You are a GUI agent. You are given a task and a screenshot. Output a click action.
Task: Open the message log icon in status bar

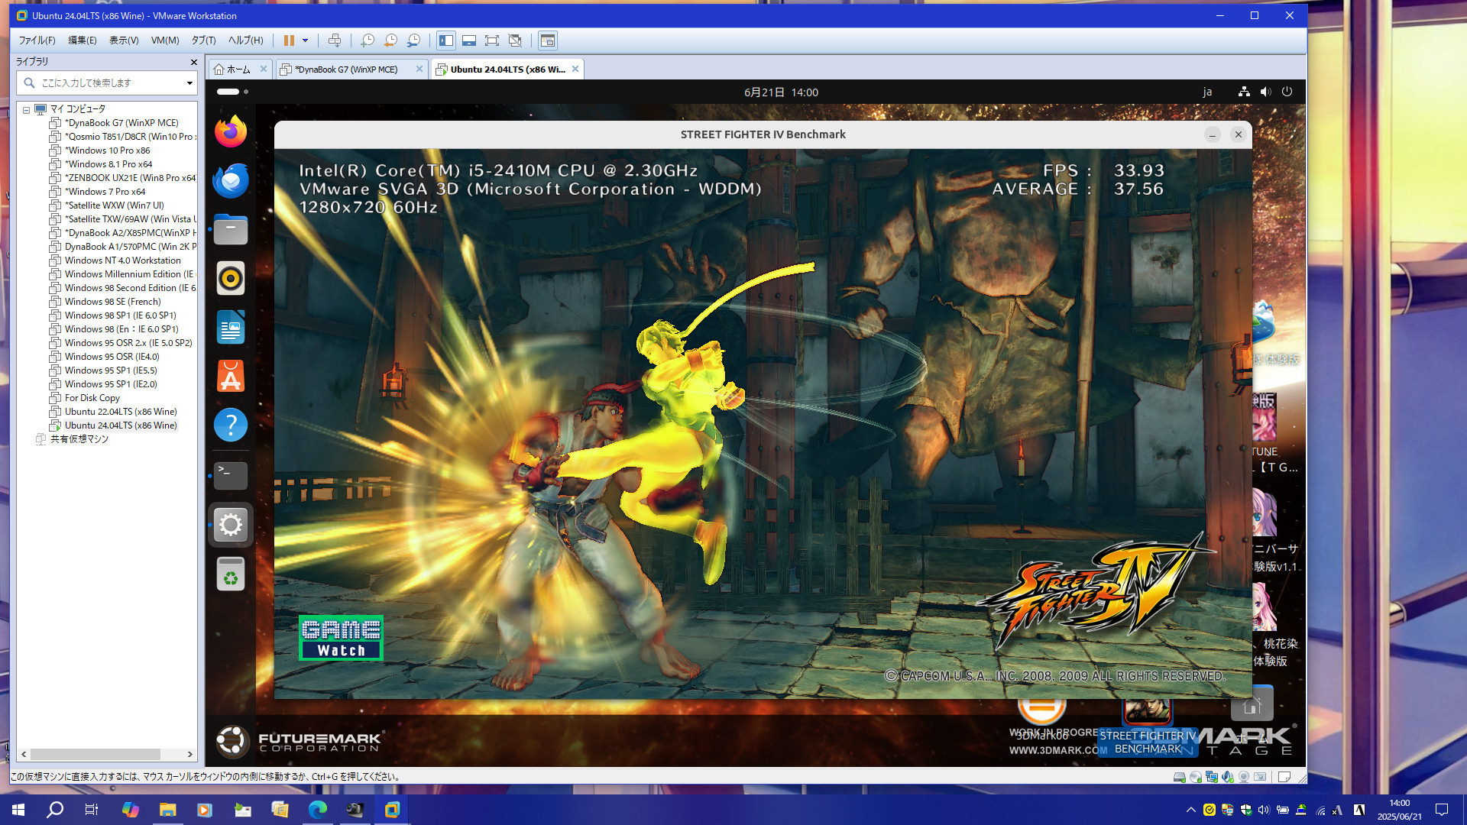pyautogui.click(x=1284, y=777)
